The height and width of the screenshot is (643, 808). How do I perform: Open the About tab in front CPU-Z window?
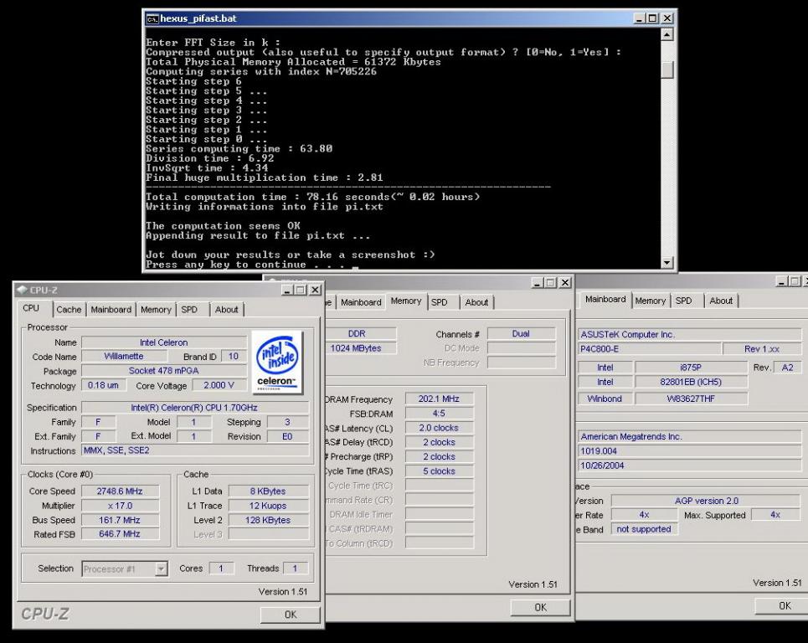point(226,310)
